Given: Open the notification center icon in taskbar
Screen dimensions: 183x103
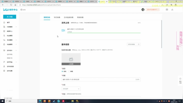Looking at the screenshot, I should (x=180, y=101).
